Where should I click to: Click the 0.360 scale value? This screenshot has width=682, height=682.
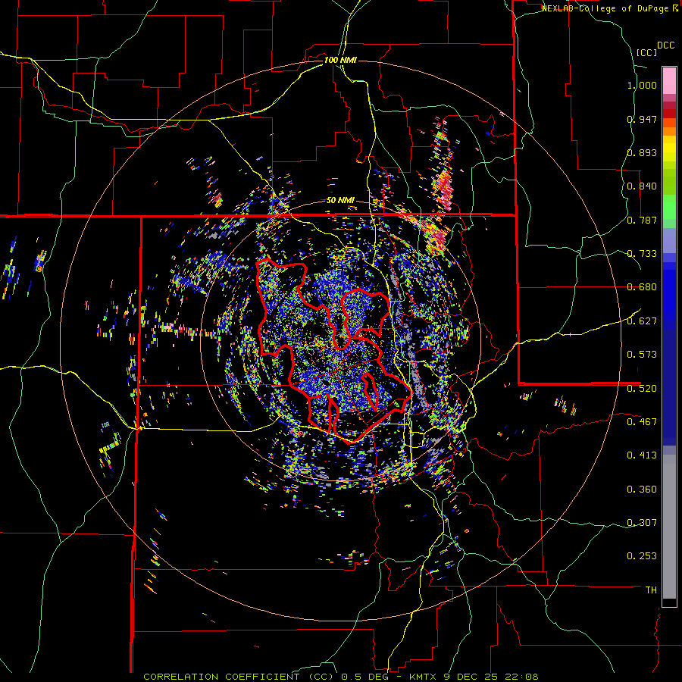[642, 490]
